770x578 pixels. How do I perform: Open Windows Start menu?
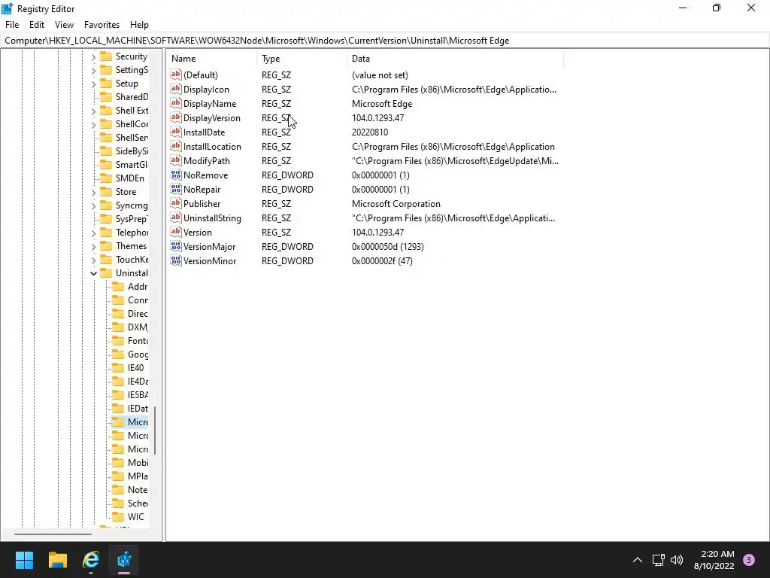point(24,560)
